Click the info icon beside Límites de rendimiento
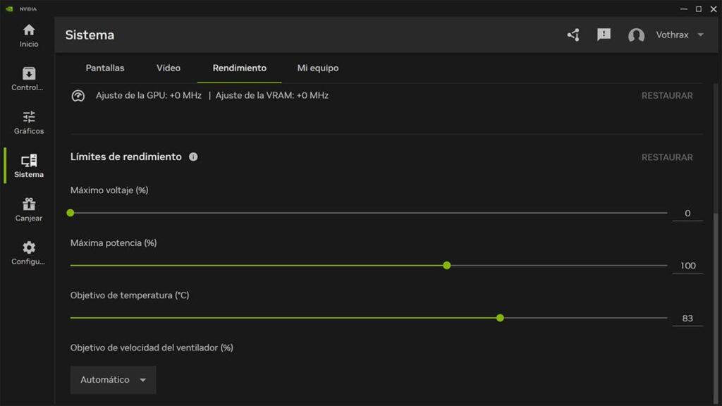This screenshot has height=406, width=722. tap(193, 157)
